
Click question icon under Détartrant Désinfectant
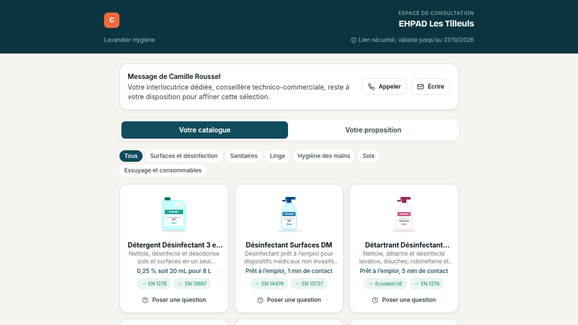[x=375, y=300]
